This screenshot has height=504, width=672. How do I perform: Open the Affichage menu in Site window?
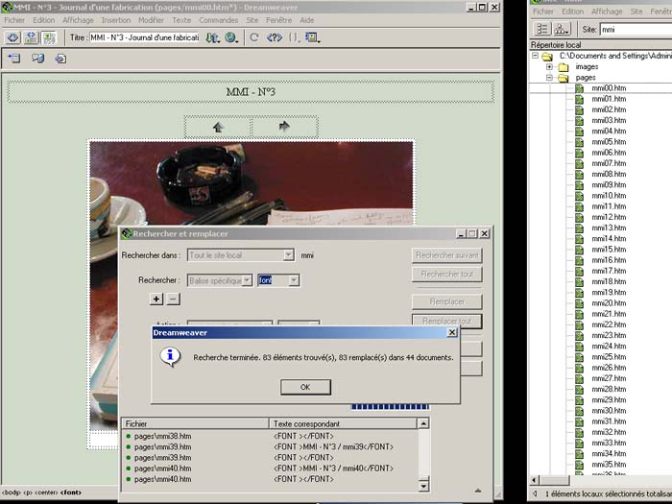coord(607,12)
